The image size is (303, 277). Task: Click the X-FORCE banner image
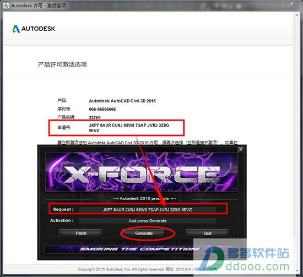click(x=142, y=172)
